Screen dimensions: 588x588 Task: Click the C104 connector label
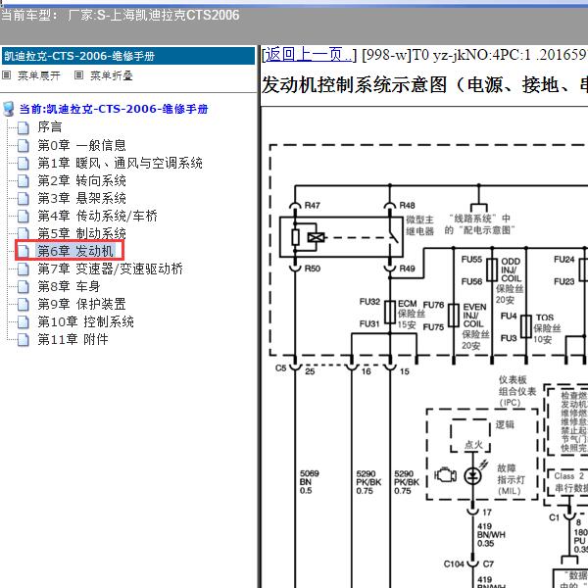(454, 564)
